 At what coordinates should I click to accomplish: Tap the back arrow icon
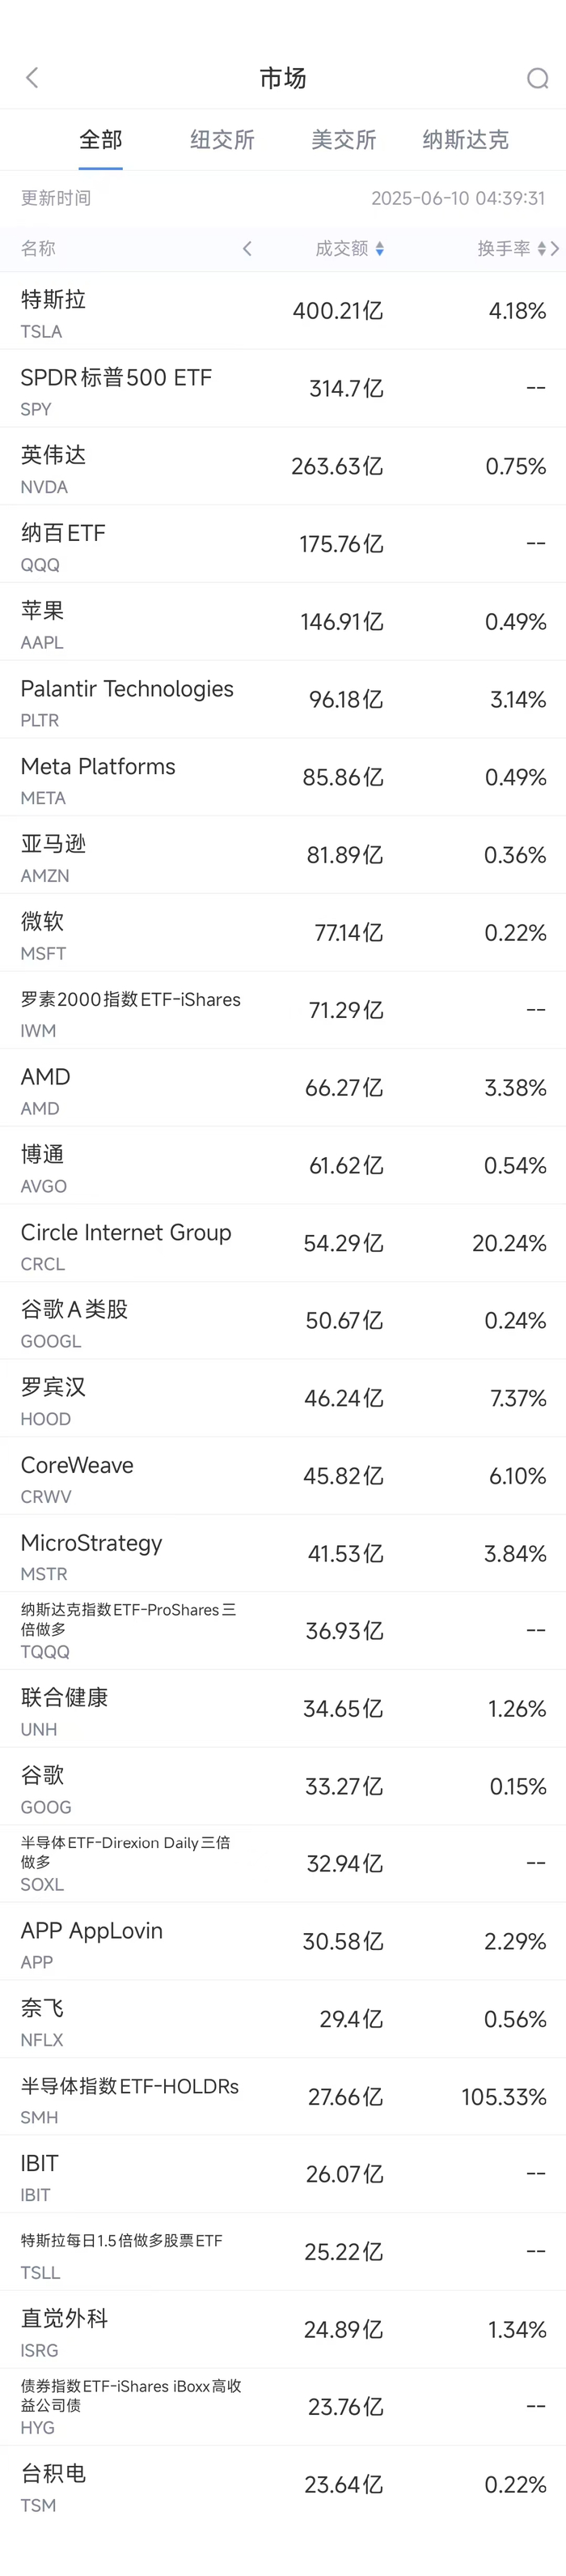pos(32,78)
